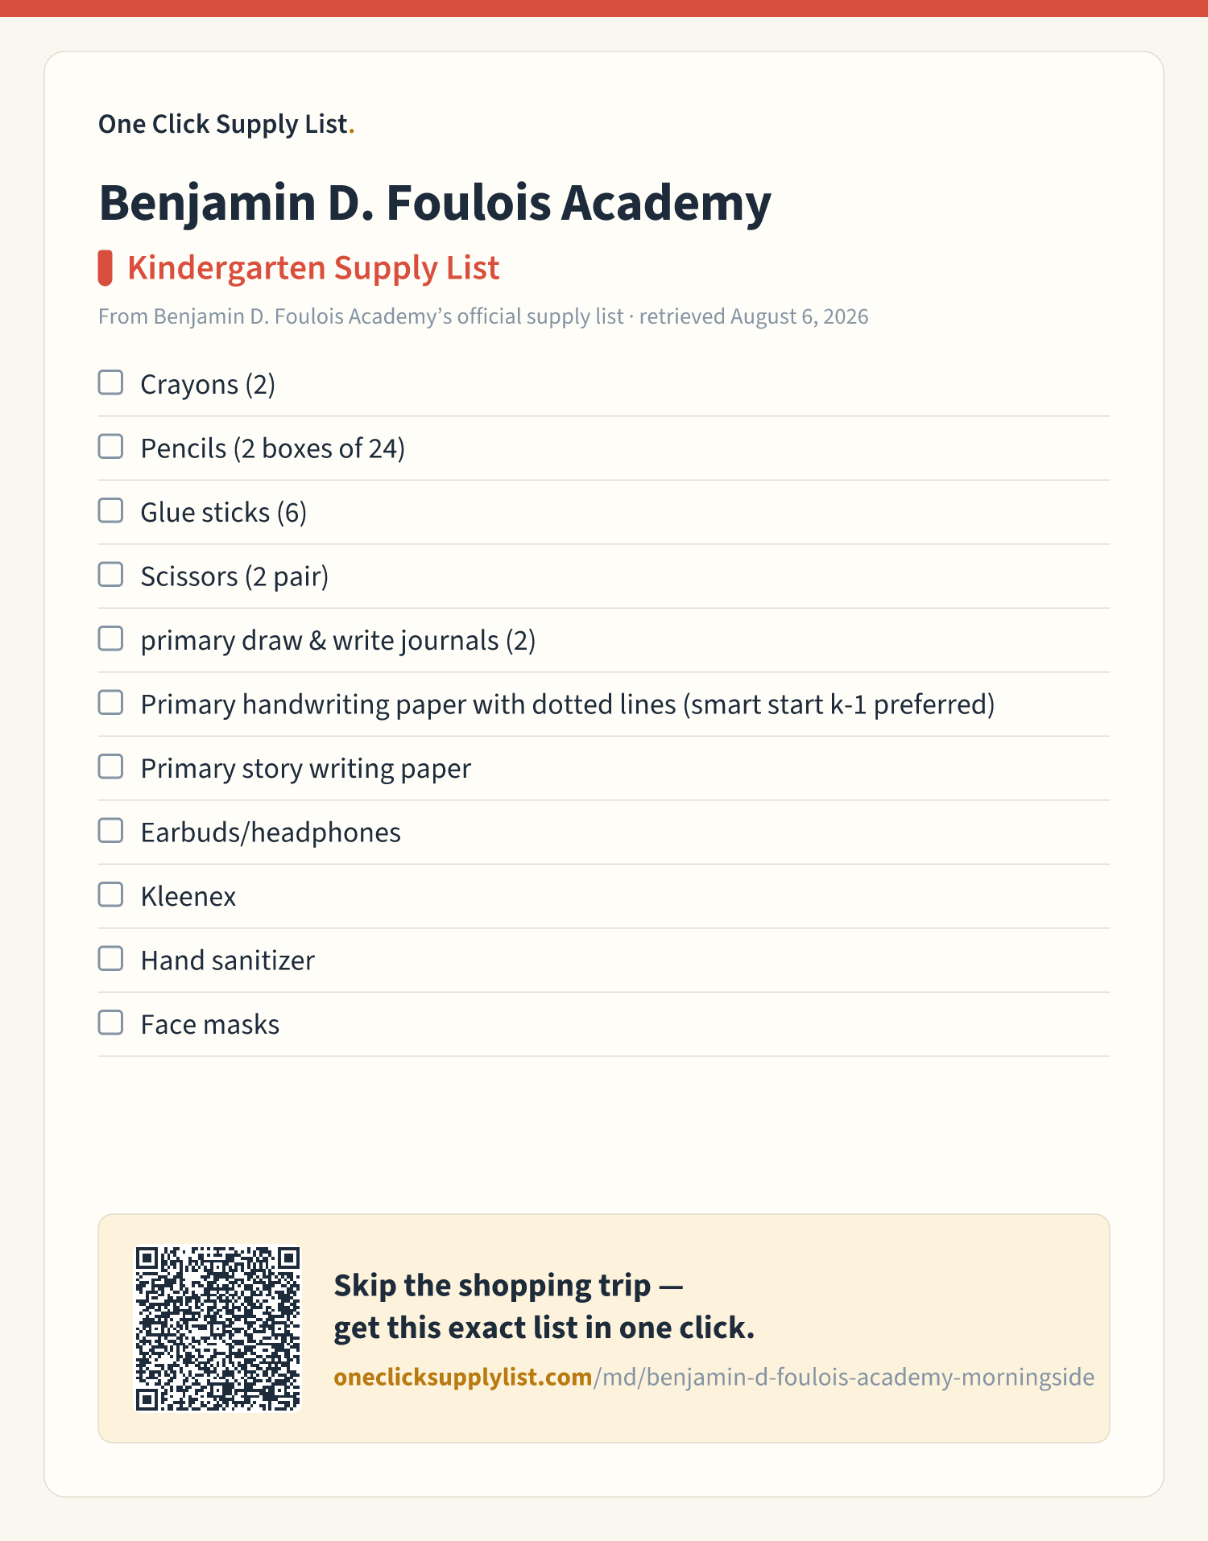Check off Scissors (2 pair)

110,575
